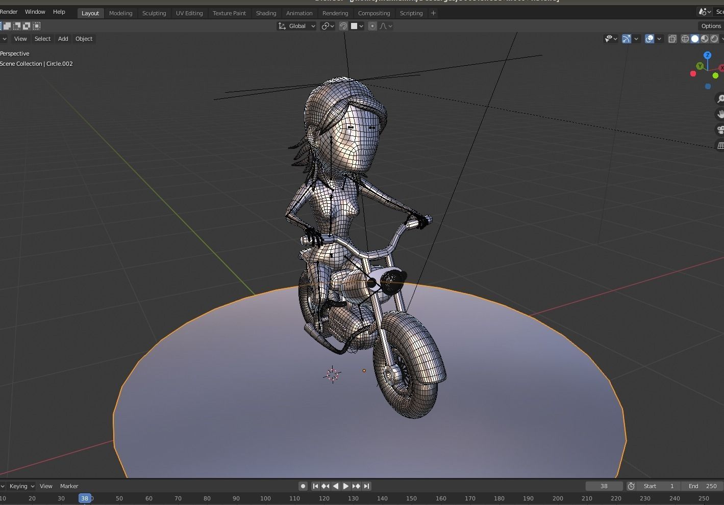This screenshot has width=724, height=505.
Task: Open the Keying dropdown in the timeline
Action: point(21,486)
